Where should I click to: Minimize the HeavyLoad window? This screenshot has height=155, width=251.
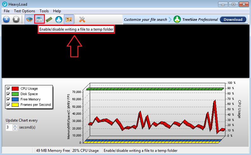point(223,4)
